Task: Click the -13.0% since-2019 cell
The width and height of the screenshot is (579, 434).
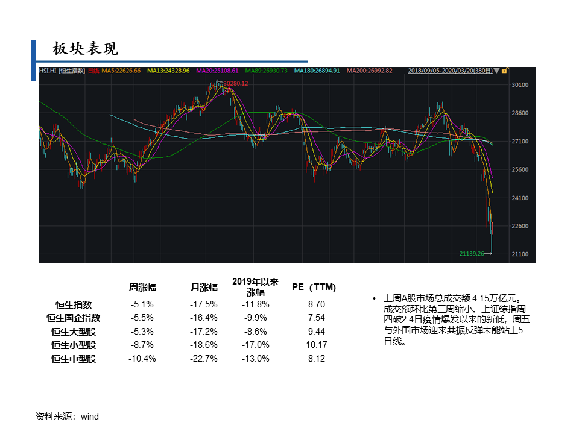Action: [x=256, y=358]
